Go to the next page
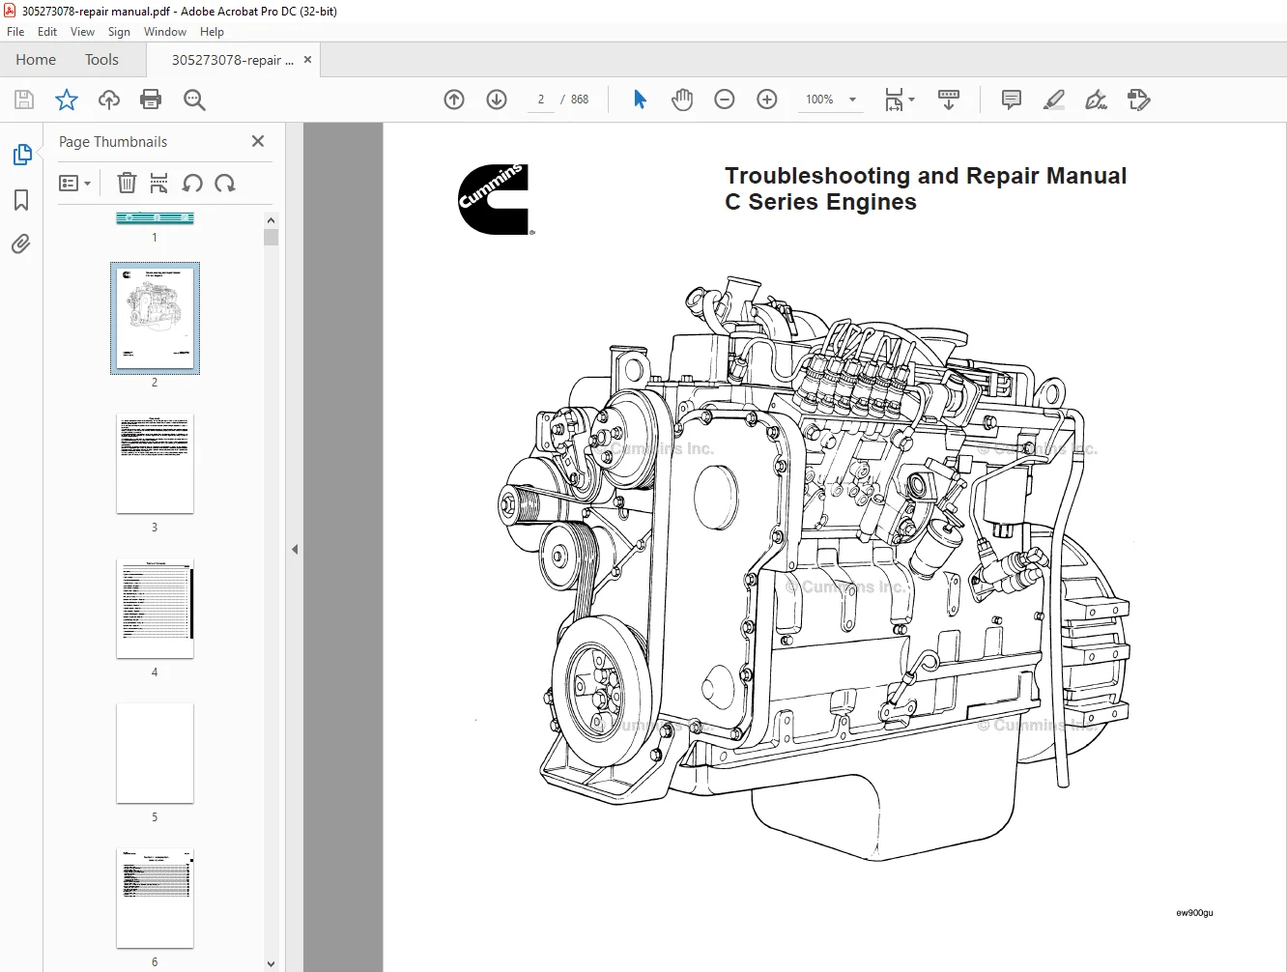Viewport: 1287px width, 972px height. click(497, 100)
